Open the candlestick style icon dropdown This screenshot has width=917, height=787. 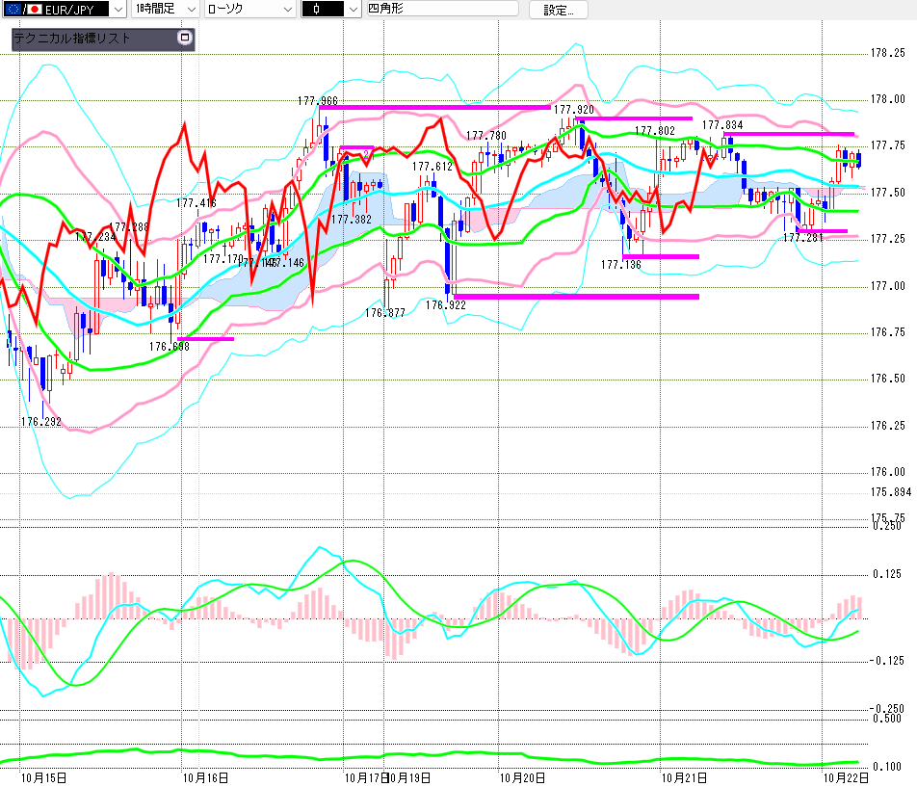pyautogui.click(x=331, y=10)
